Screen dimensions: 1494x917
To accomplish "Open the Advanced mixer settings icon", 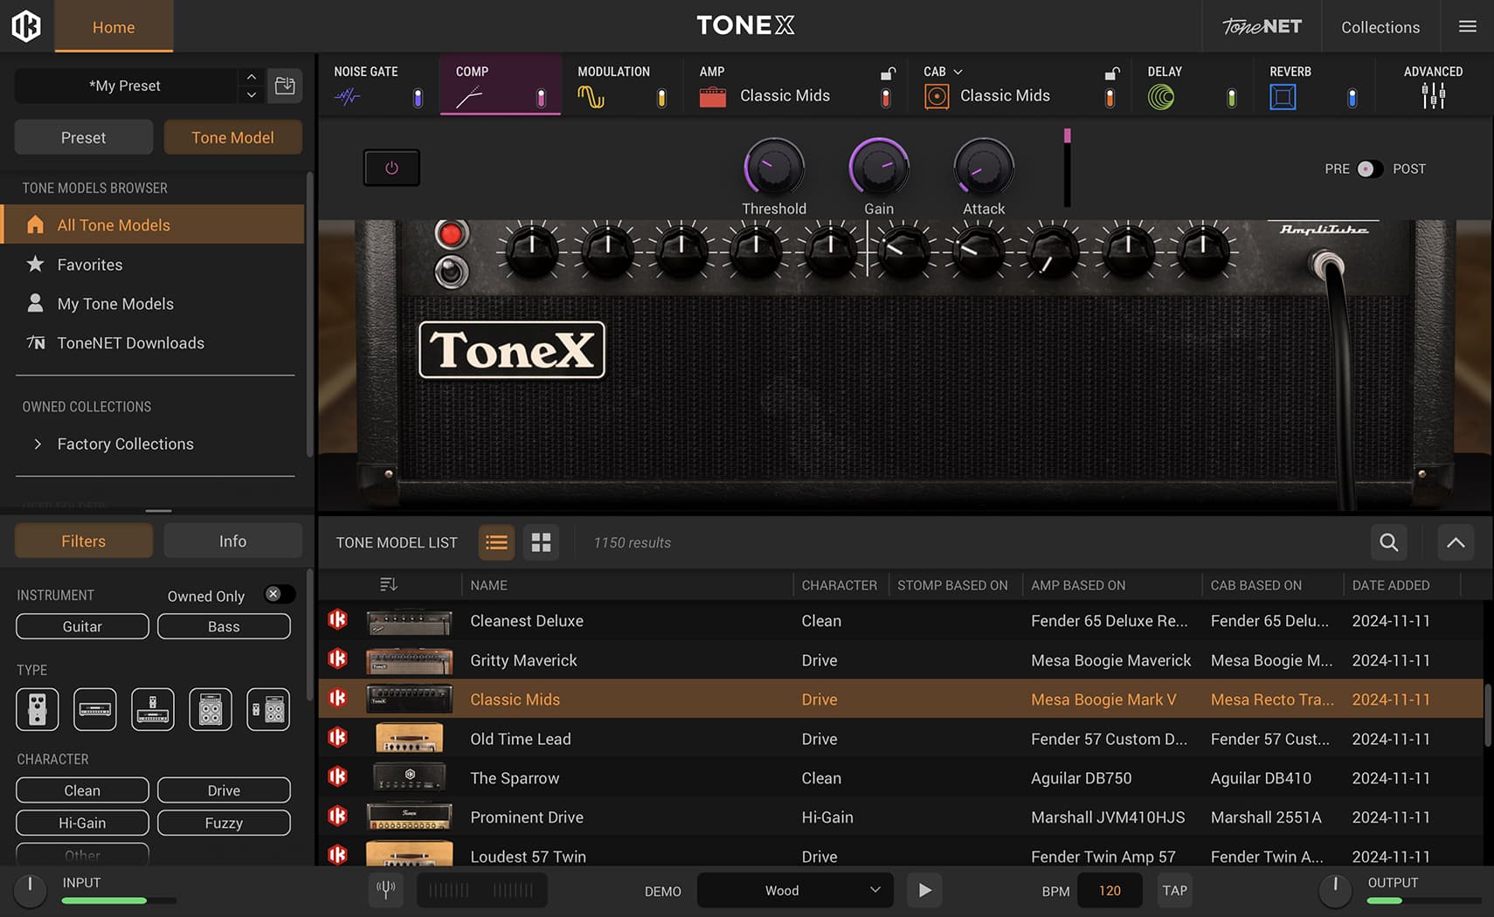I will tap(1433, 96).
